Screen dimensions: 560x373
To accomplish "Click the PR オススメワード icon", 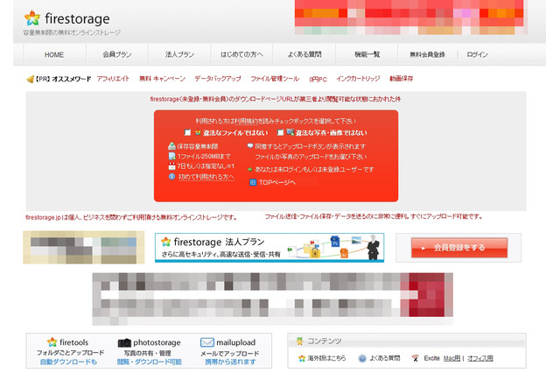I will pyautogui.click(x=30, y=79).
